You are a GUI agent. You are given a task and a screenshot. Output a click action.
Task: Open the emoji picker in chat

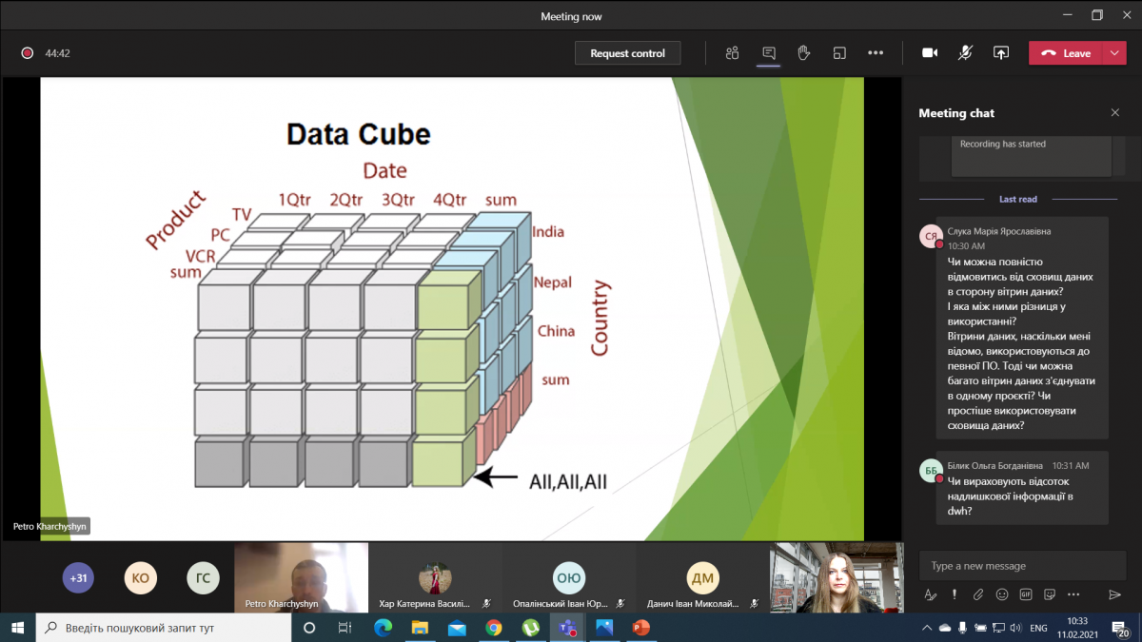[1002, 594]
